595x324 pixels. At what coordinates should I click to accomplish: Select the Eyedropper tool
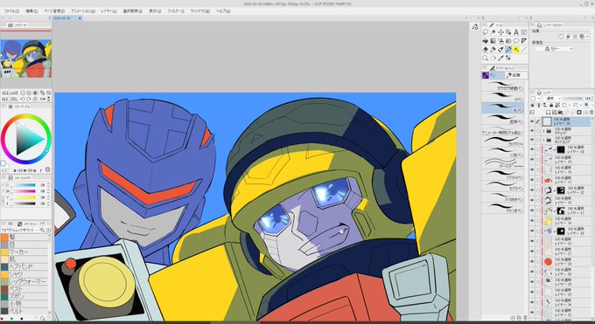[500, 58]
